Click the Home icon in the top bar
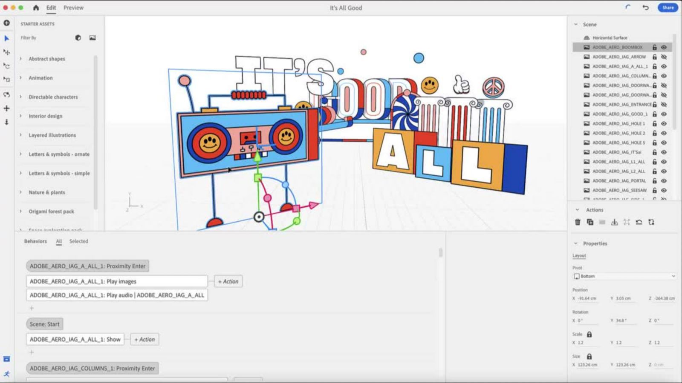Viewport: 682px width, 383px height. pyautogui.click(x=36, y=8)
